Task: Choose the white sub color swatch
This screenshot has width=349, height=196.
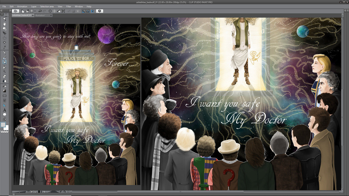Action: click(7, 128)
